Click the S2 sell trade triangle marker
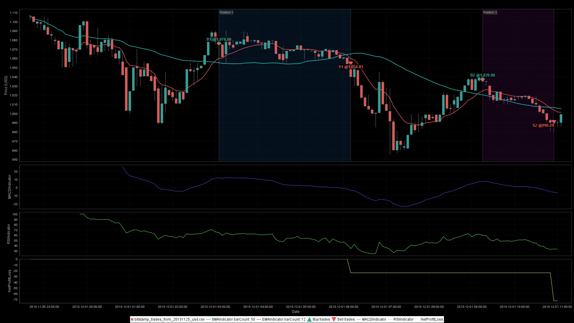 click(554, 122)
